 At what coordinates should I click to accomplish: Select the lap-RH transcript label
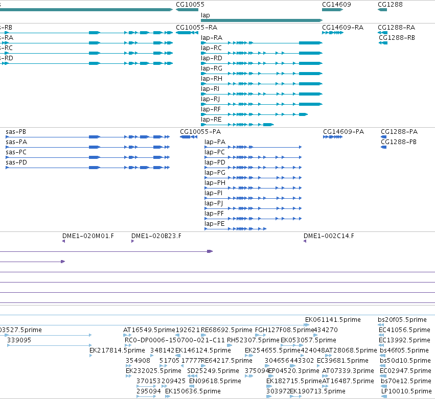point(212,79)
